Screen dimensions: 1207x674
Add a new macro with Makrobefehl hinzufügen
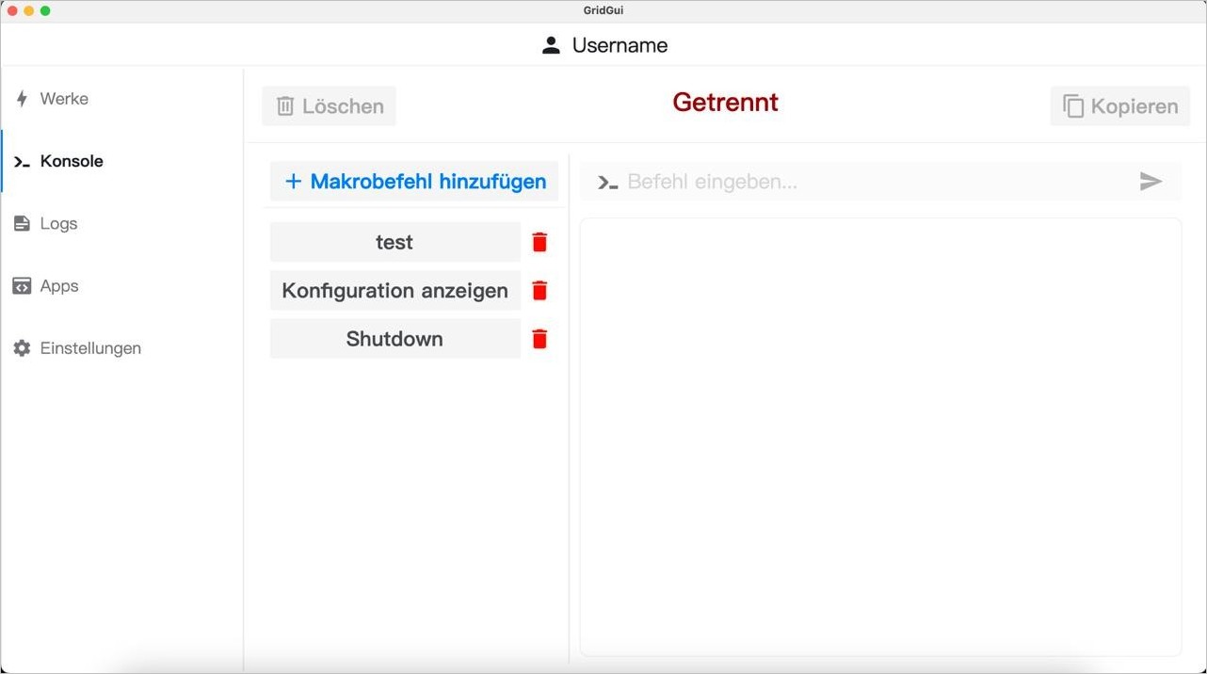414,182
